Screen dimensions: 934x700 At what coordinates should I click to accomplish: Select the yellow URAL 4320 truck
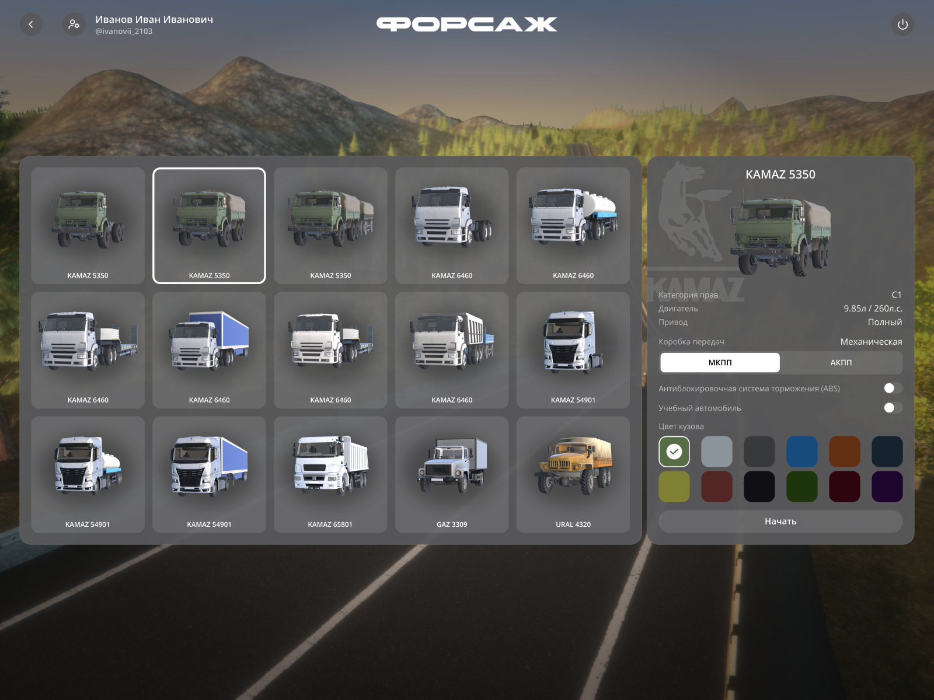pyautogui.click(x=573, y=474)
